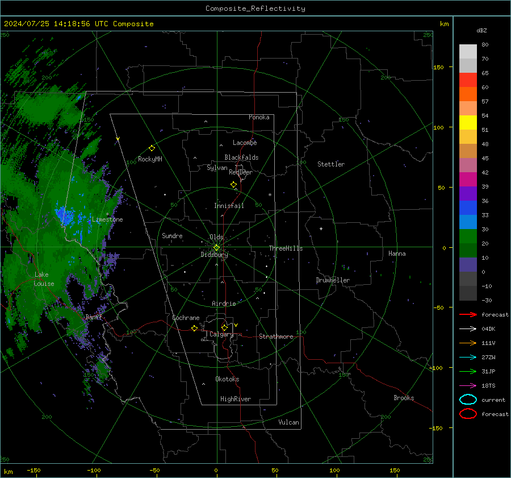
Task: Click the Lacombe label
Action: tap(245, 143)
